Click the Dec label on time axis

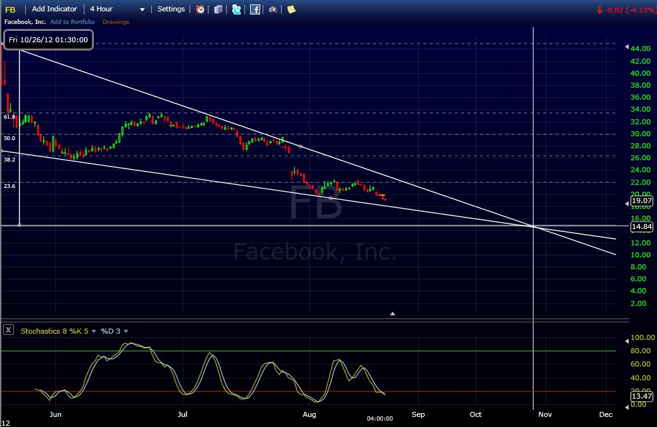[x=606, y=414]
